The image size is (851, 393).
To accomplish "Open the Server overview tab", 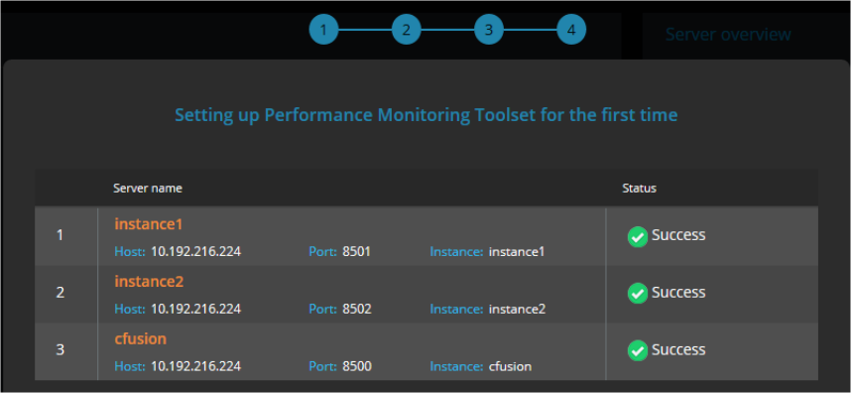I will (728, 34).
